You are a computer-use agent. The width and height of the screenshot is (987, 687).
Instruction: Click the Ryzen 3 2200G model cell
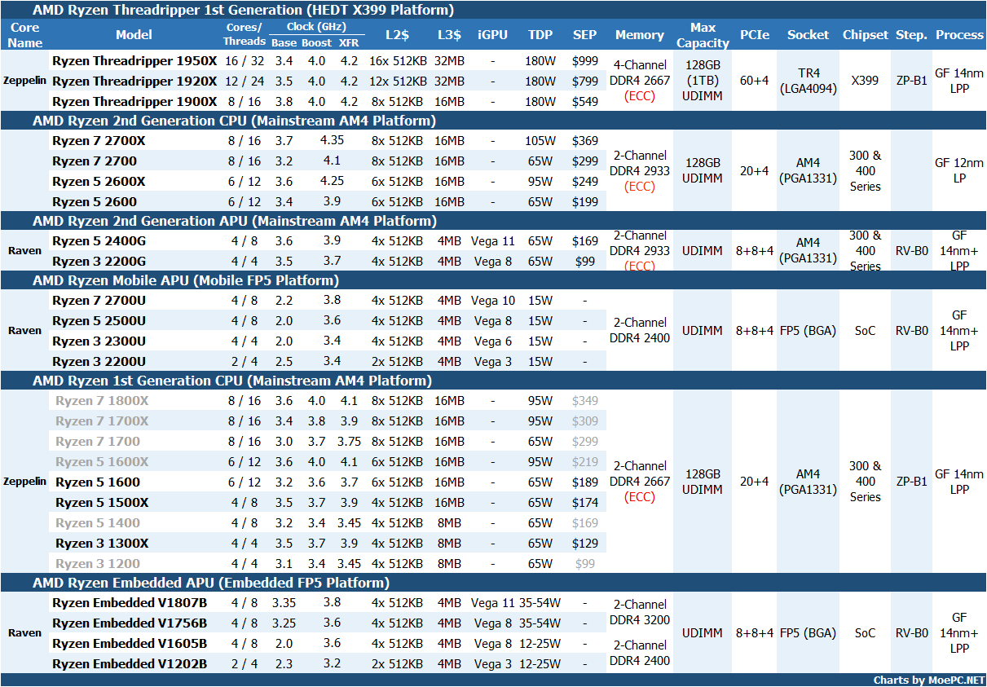99,262
